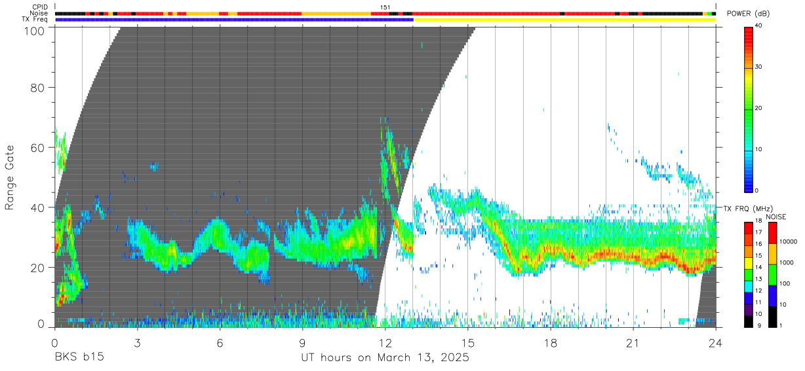Click x-axis tick label '15'
The width and height of the screenshot is (805, 371).
click(x=467, y=344)
